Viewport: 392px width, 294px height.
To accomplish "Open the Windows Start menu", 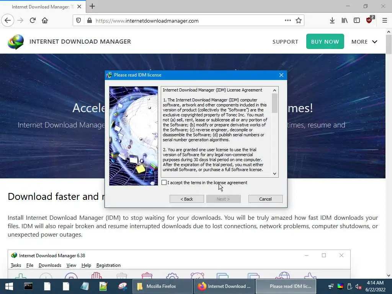I will coord(9,286).
